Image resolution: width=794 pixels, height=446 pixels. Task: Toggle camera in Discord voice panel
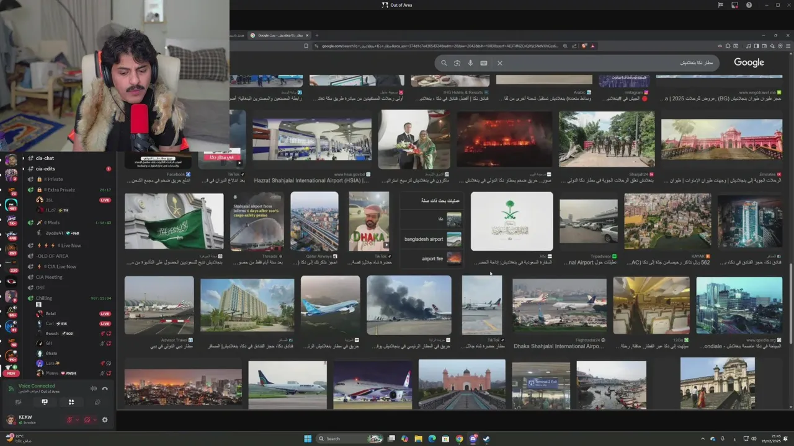pyautogui.click(x=18, y=402)
